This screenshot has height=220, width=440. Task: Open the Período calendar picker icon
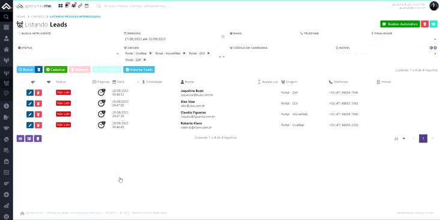(x=222, y=37)
